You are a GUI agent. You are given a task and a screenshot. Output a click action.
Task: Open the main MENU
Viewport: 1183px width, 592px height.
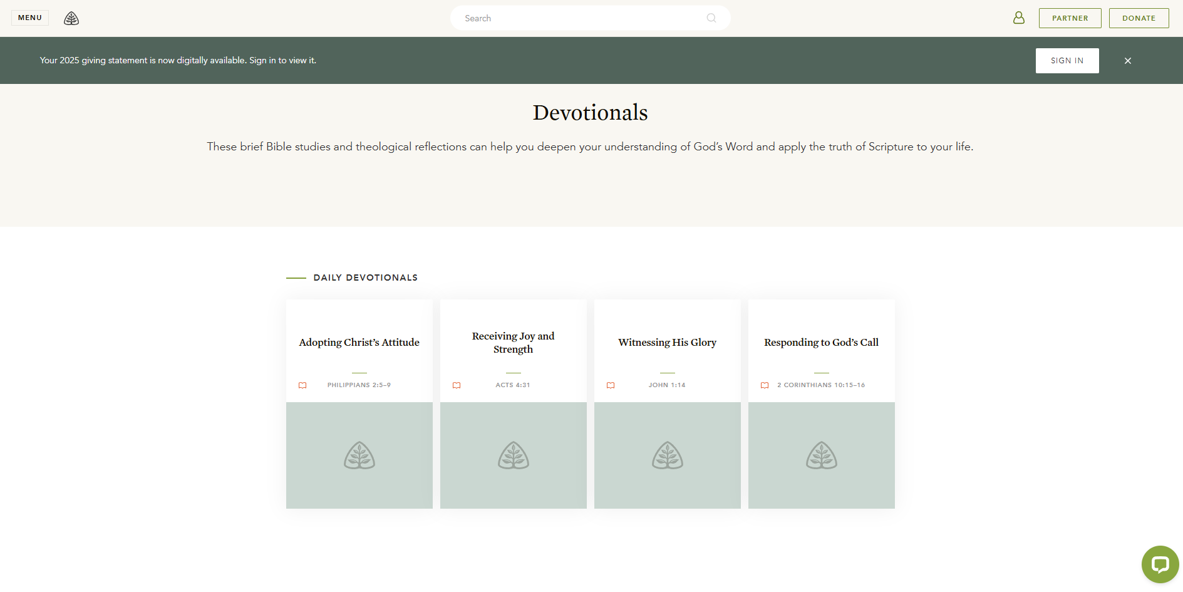click(x=30, y=18)
